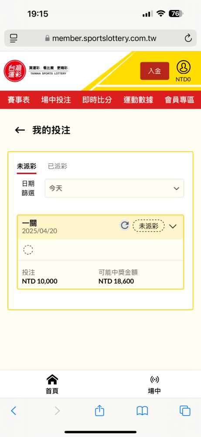Viewport: 201px width, 437px height.
Task: Navigate back with Safari's back chevron
Action: tap(14, 410)
